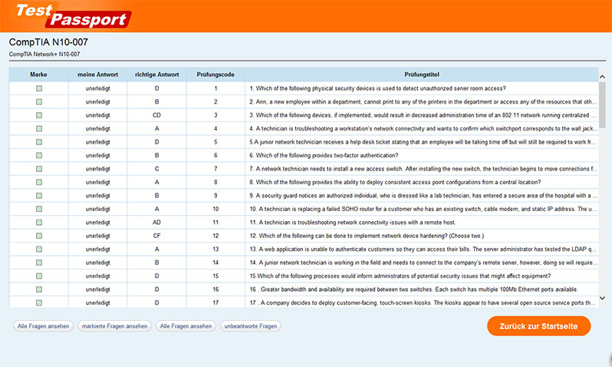Viewport: 612px width, 367px height.
Task: Open question 10 about failed SOHO router
Action: [x=423, y=209]
